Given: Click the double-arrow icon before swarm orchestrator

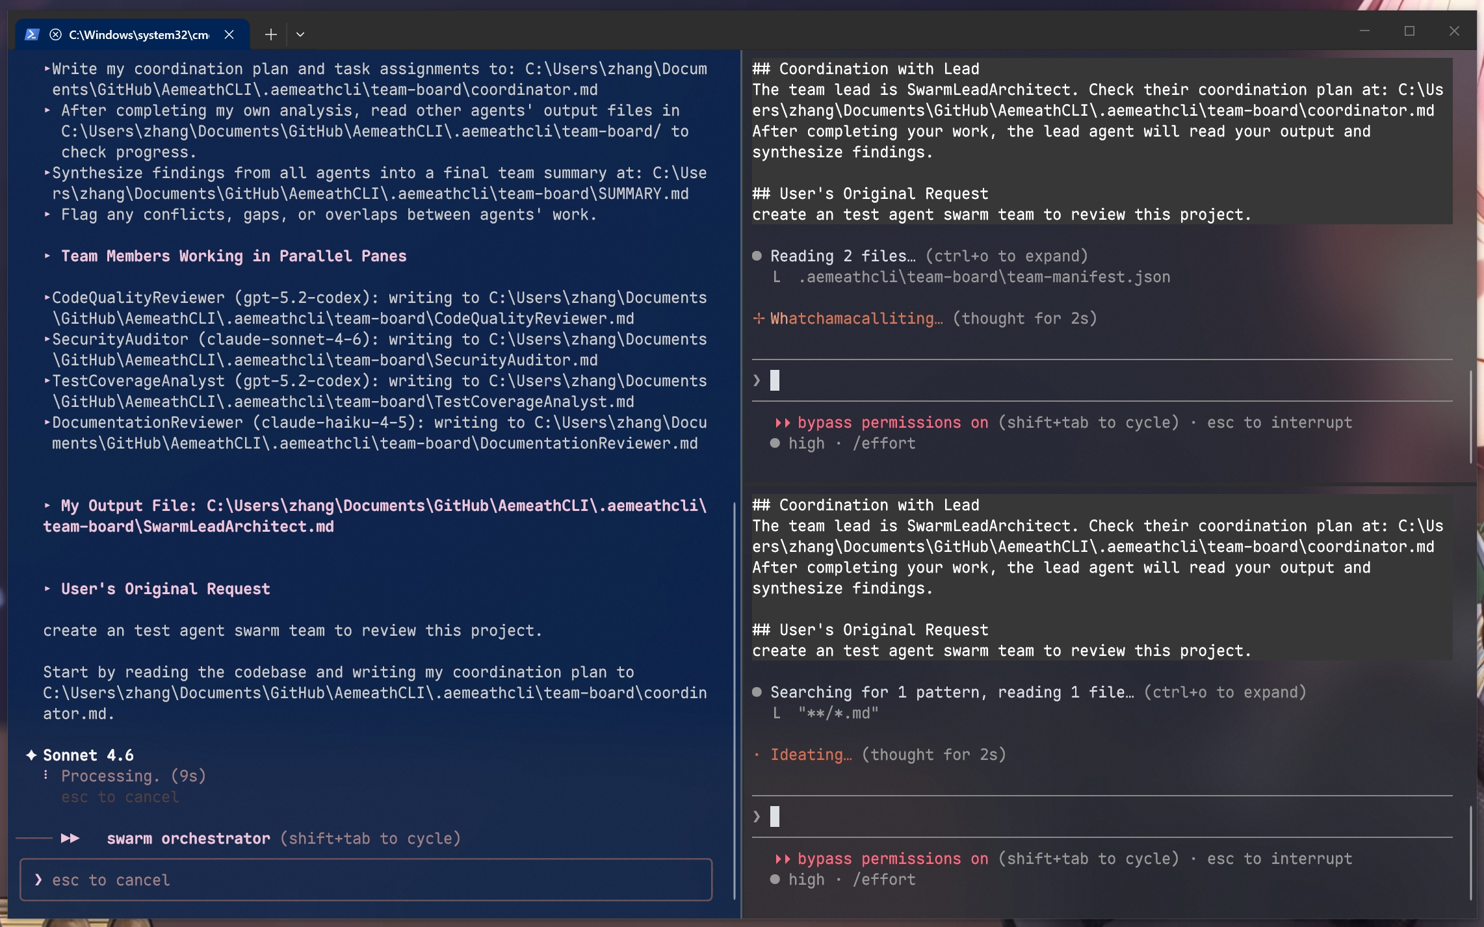Looking at the screenshot, I should click(x=70, y=839).
